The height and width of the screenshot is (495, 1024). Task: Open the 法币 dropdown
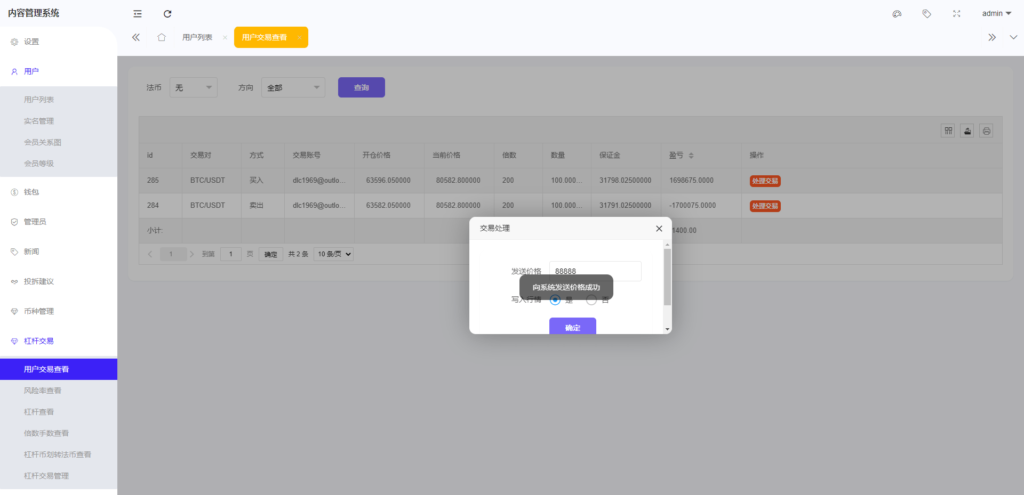coord(193,87)
